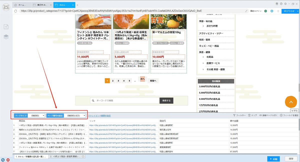Open the ページタイプ 自動識別 dropdown
Screen dimensions: 300x162
point(36,115)
